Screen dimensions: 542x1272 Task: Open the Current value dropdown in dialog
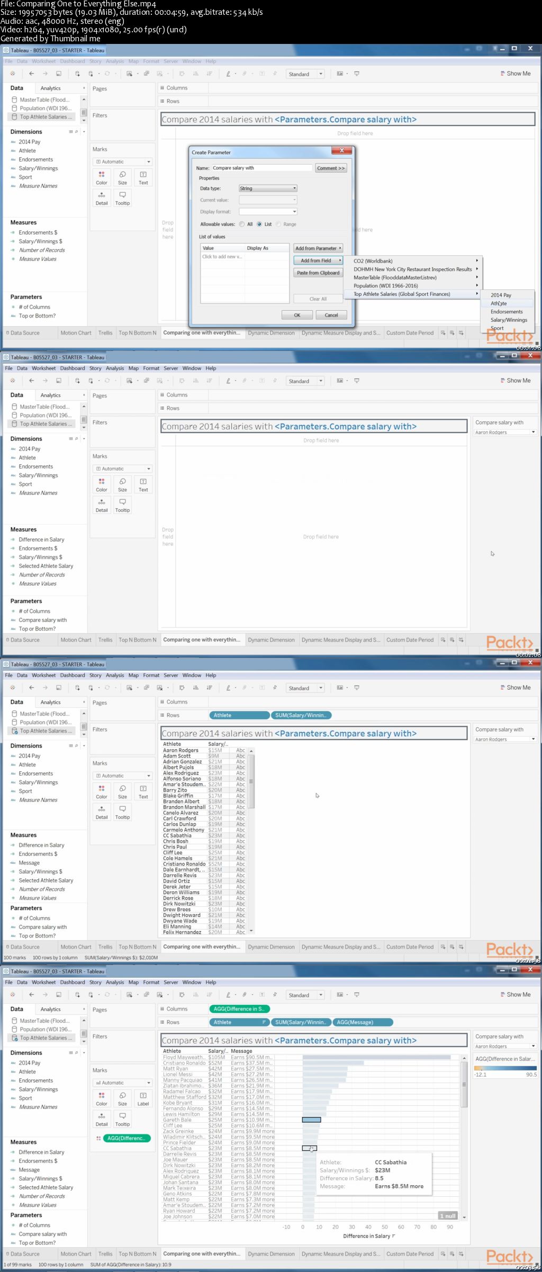click(x=268, y=200)
